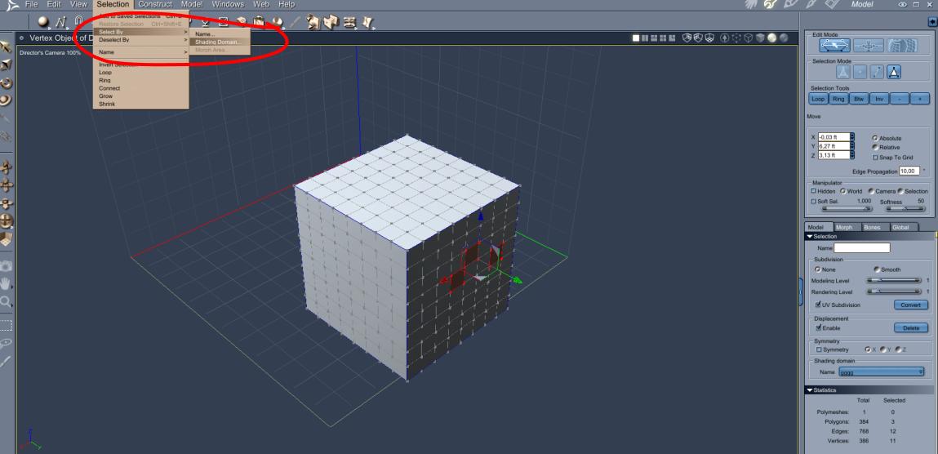Select the magnify zoom tool on left
Viewport: 938px width, 454px height.
[x=6, y=301]
